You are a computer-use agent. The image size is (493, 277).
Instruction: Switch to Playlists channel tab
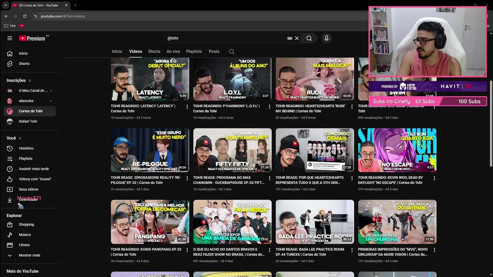click(194, 52)
